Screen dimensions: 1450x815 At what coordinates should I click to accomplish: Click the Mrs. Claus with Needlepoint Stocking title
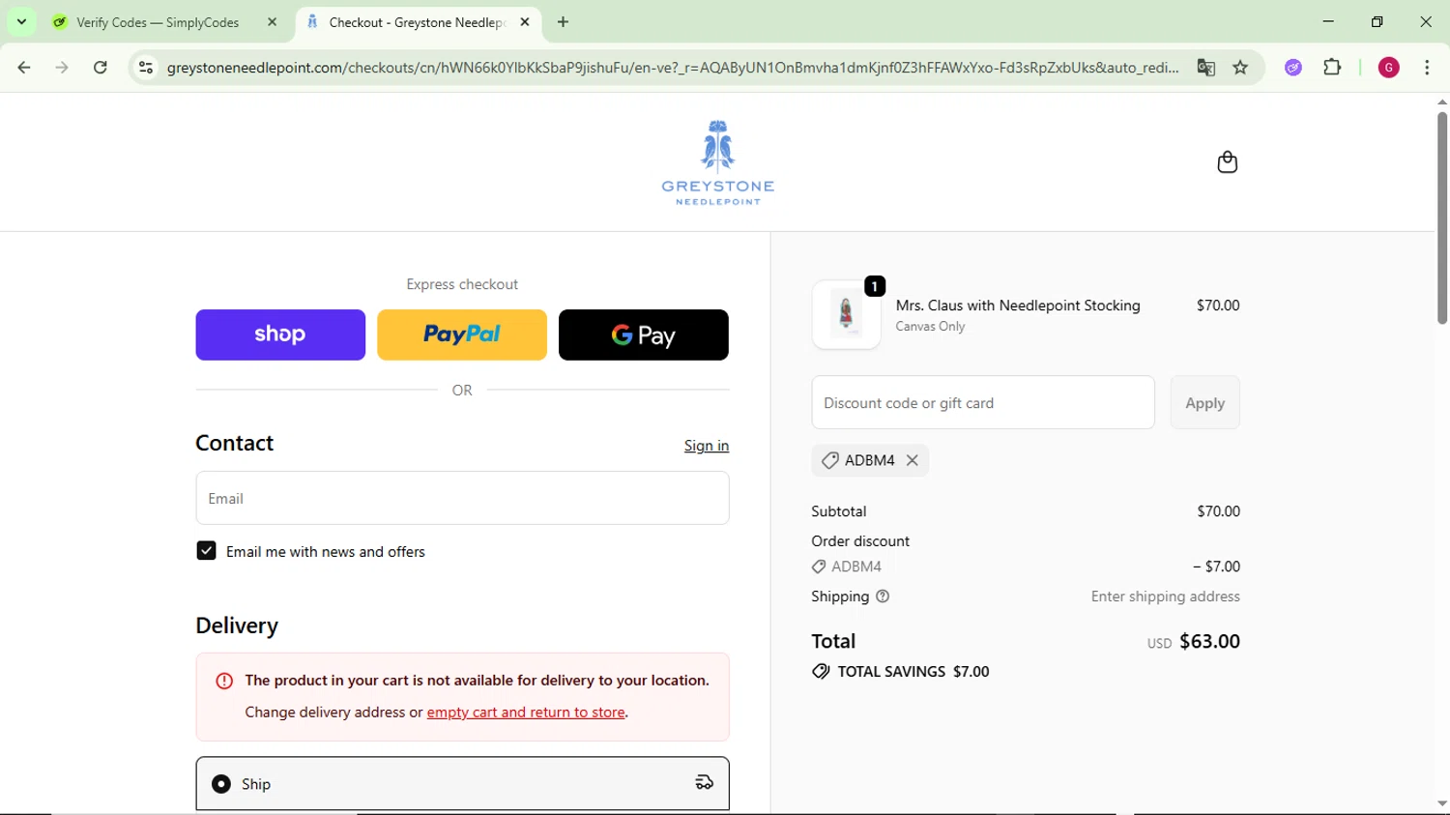click(1018, 306)
